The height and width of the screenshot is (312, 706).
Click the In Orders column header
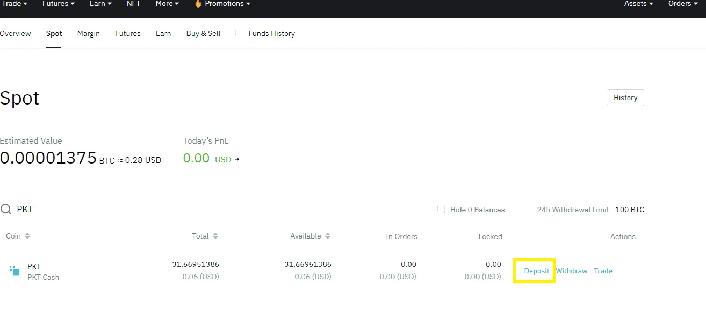coord(401,236)
